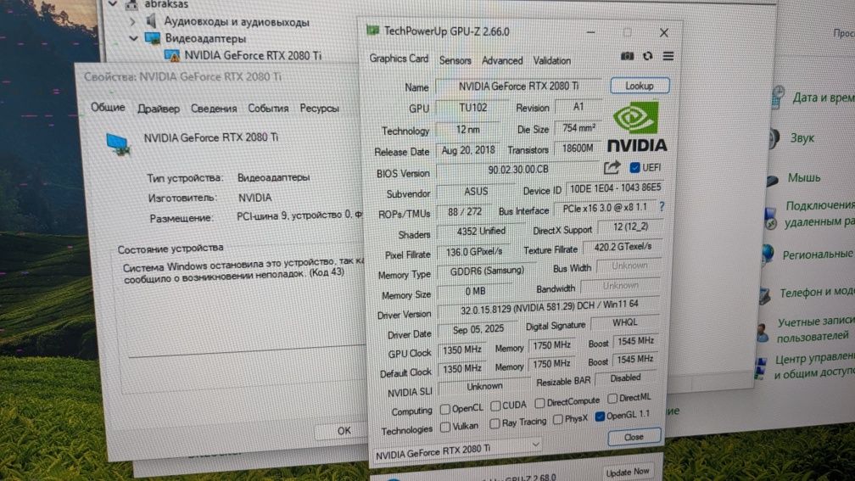Click the Bus Interface question mark
The image size is (855, 481).
662,207
